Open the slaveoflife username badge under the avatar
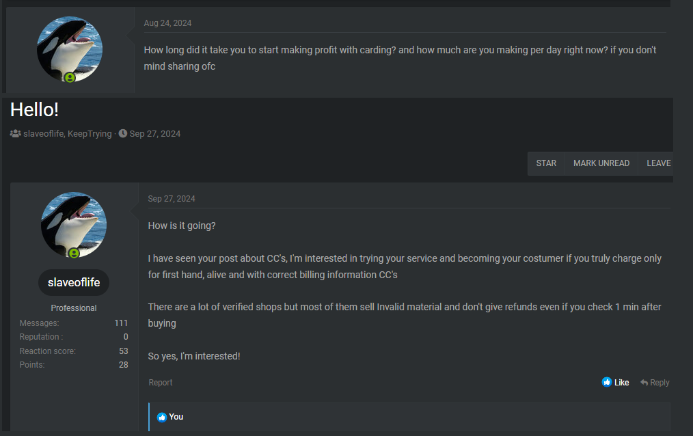Viewport: 693px width, 436px height. [74, 282]
